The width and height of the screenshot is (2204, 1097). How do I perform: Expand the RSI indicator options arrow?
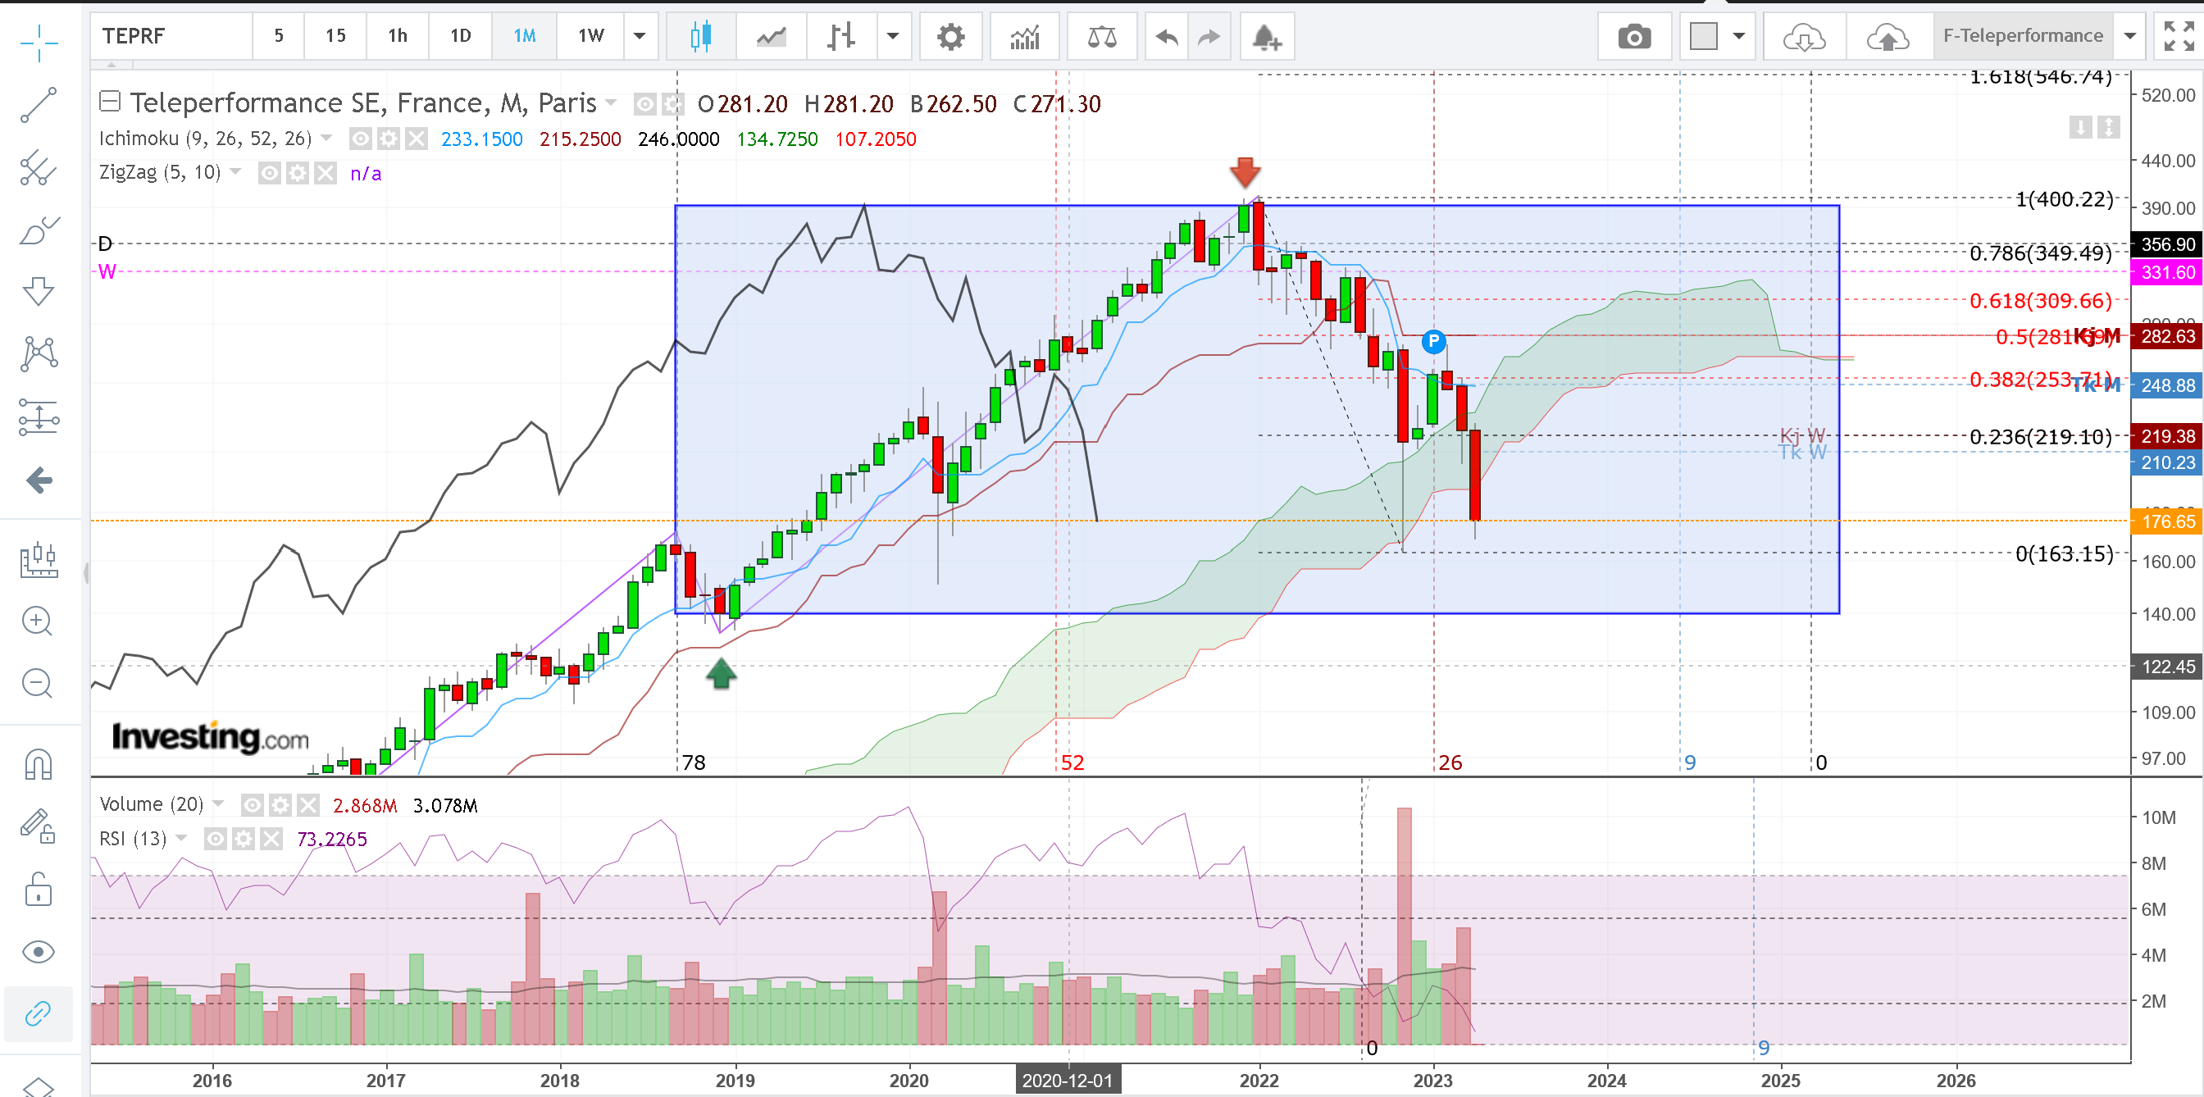[x=180, y=838]
